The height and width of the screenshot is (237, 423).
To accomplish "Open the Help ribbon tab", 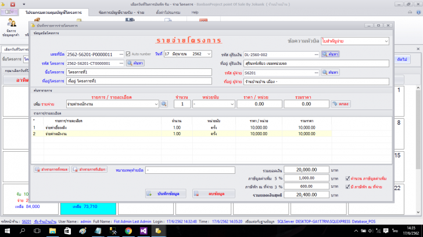I will coord(195,12).
